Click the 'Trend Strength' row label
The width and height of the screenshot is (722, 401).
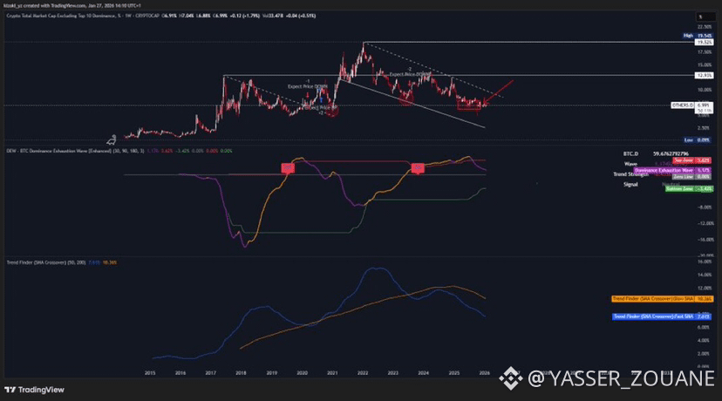click(630, 174)
